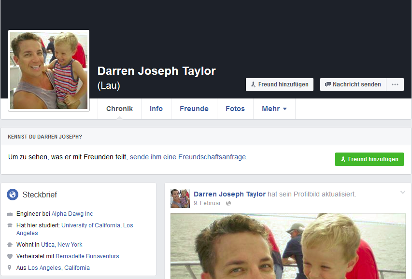Viewport: 412px width, 279px height.
Task: Open the Info tab
Action: (156, 109)
